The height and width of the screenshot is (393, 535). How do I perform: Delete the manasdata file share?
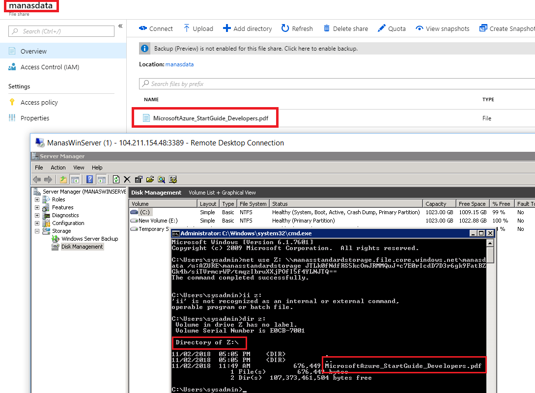pyautogui.click(x=345, y=28)
